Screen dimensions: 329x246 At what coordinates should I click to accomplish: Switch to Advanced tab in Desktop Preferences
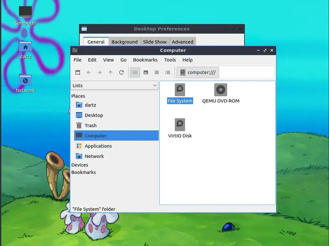coord(182,42)
